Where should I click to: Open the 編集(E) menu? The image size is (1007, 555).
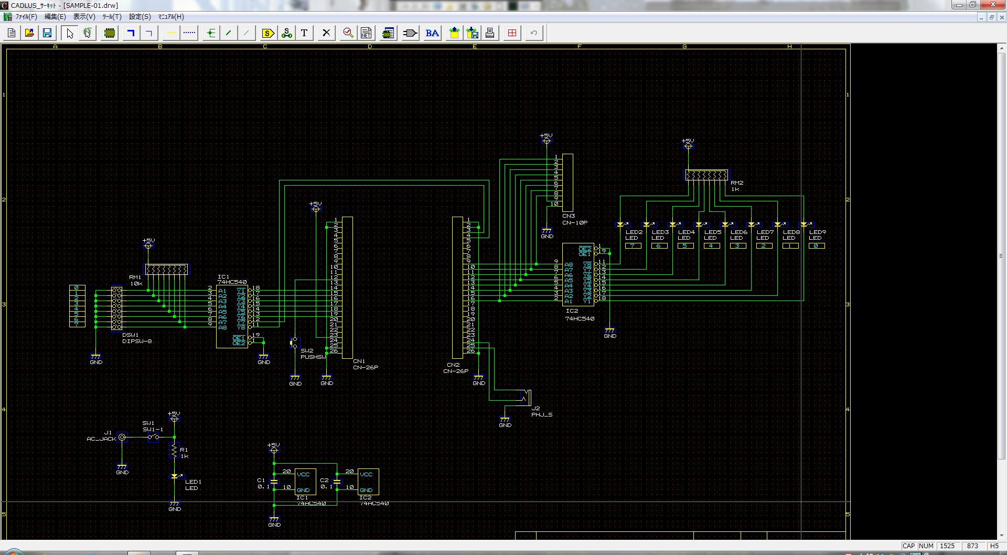(55, 17)
